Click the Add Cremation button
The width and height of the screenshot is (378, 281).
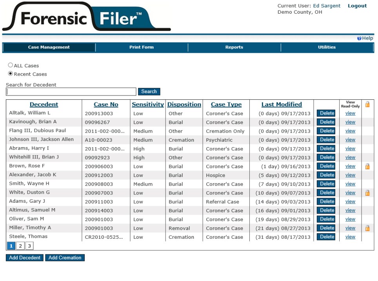(x=65, y=258)
